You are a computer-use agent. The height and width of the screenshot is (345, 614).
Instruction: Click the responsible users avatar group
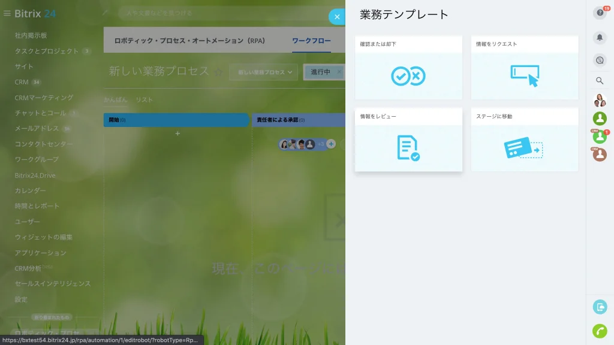point(302,144)
